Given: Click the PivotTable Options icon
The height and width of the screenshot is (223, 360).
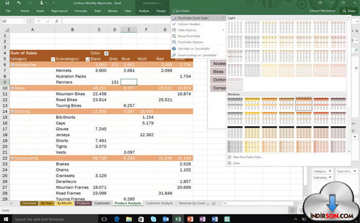Looking at the screenshot, I should [x=174, y=42].
